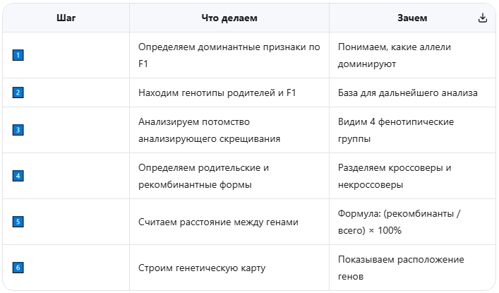Click 'Строим генетическую карту' cell
The height and width of the screenshot is (293, 499).
(x=200, y=268)
